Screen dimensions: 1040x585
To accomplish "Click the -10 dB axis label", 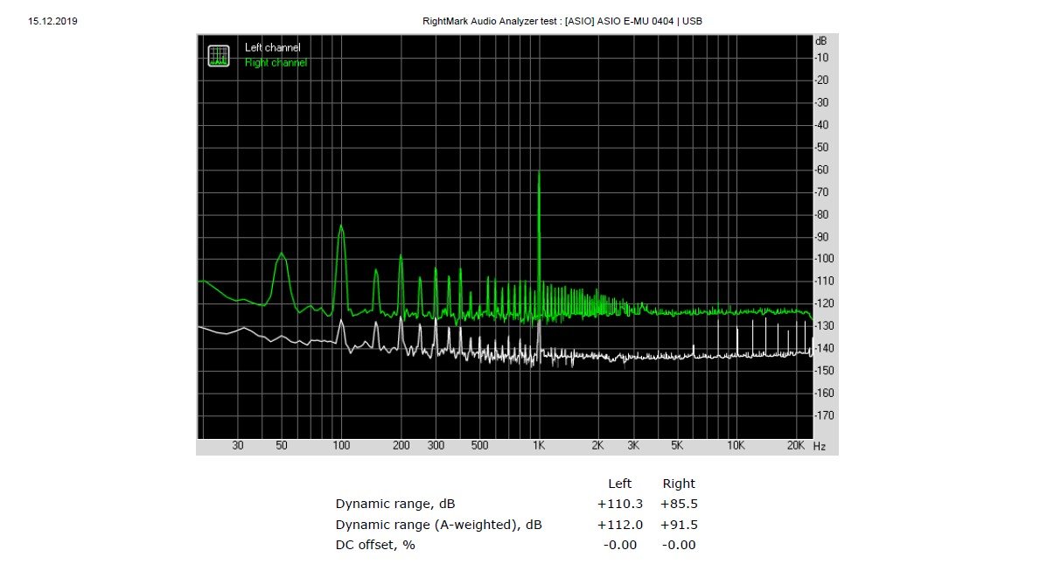I will 822,58.
